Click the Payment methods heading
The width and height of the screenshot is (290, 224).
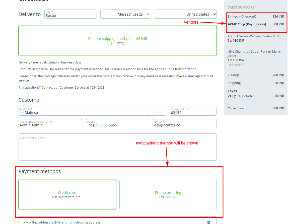(40, 171)
